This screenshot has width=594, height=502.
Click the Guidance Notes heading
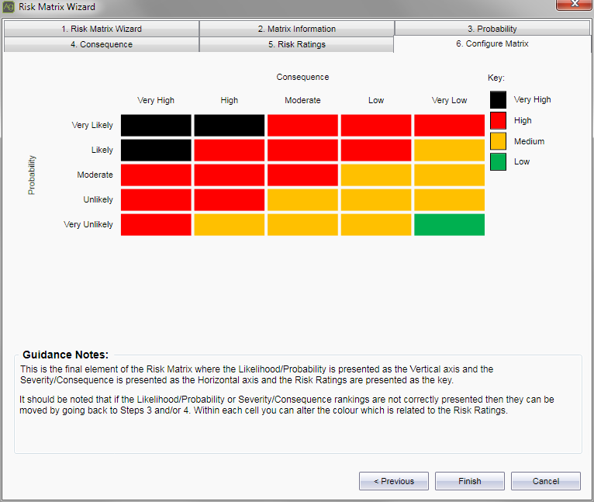66,355
